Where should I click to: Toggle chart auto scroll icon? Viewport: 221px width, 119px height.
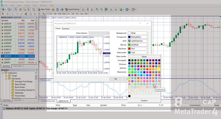(x=111, y=10)
